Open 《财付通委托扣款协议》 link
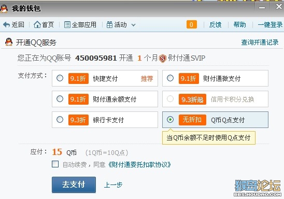Screen dimensions: 284x199 tap(139, 164)
